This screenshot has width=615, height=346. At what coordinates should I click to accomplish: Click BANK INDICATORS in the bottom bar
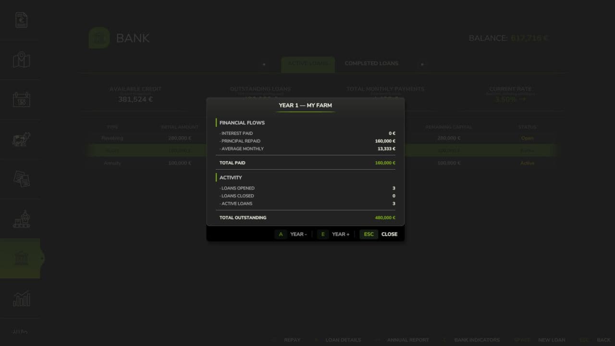[477, 340]
